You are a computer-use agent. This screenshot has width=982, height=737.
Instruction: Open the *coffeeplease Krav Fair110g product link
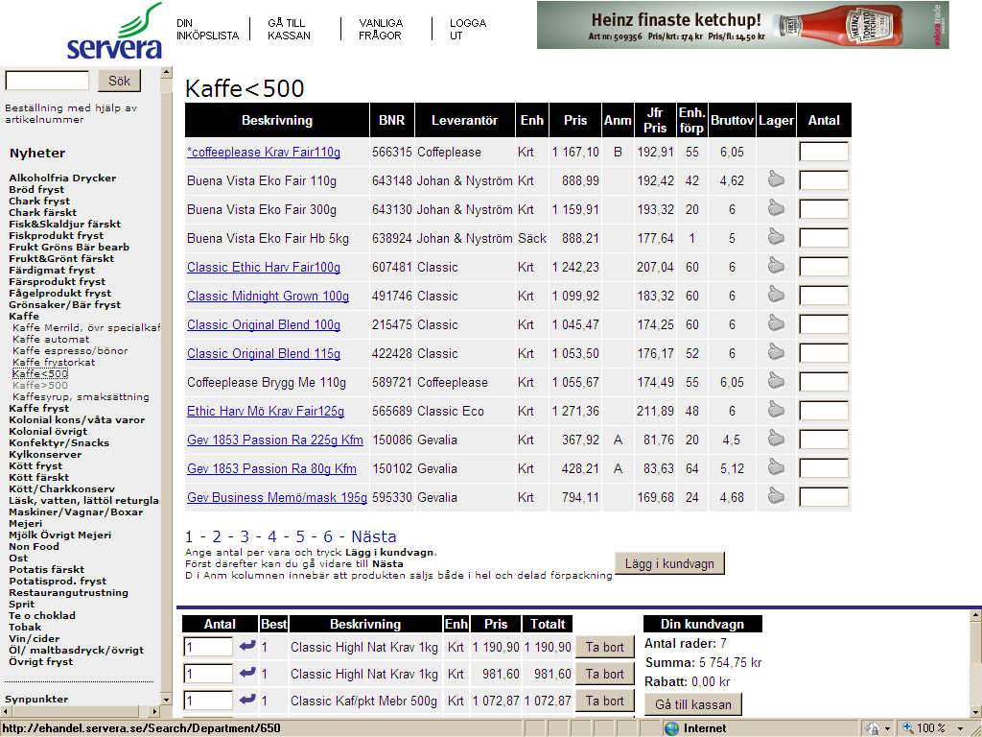click(x=264, y=153)
